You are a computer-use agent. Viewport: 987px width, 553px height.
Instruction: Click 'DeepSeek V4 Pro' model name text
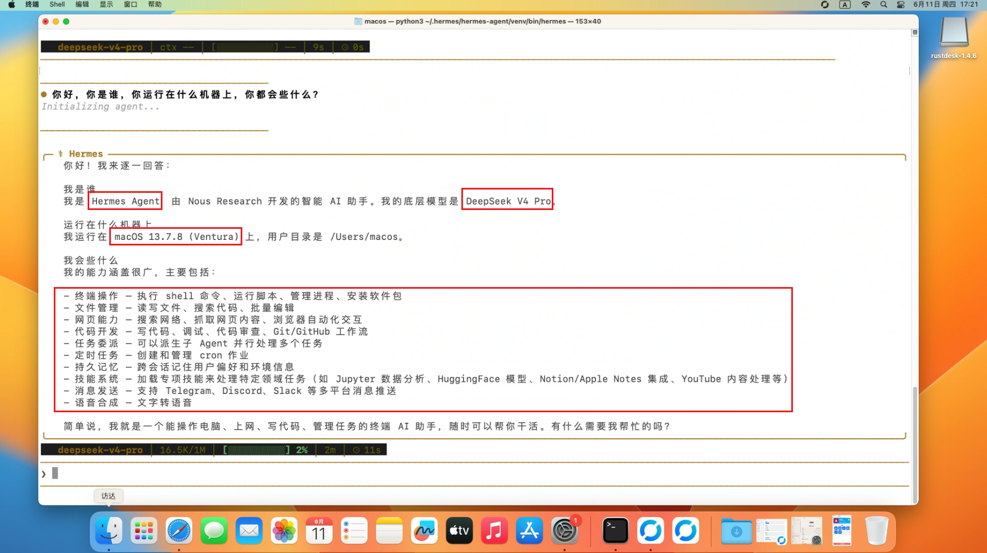pyautogui.click(x=508, y=201)
